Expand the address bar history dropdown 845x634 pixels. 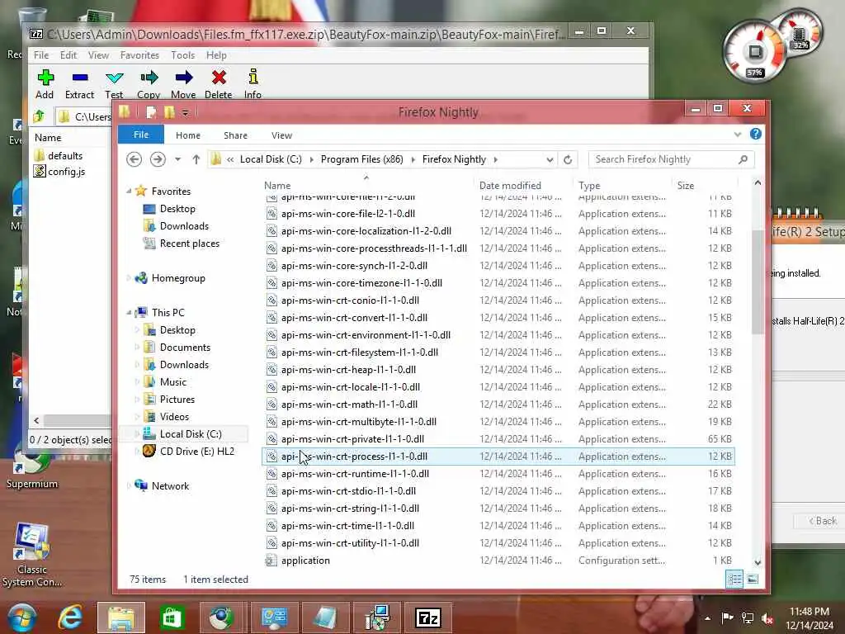549,159
